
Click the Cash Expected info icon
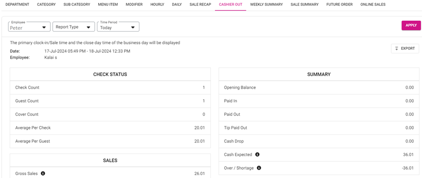pos(257,154)
